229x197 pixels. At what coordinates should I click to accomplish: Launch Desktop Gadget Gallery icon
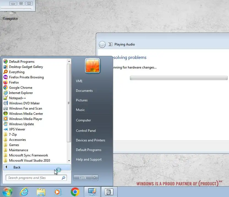(6, 67)
